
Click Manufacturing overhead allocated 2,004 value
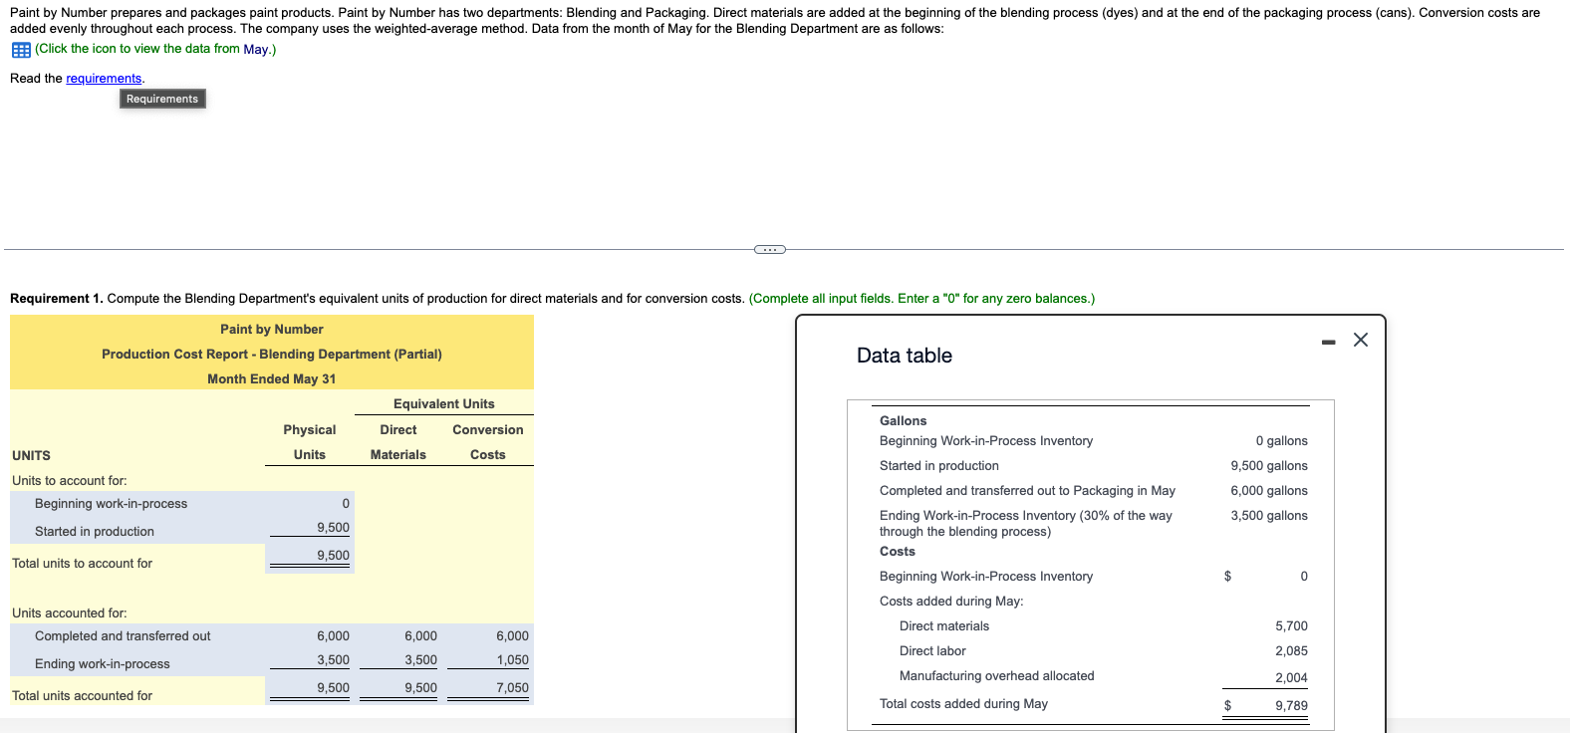(1291, 678)
